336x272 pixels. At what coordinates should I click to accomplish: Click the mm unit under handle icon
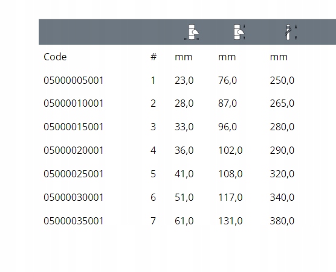click(279, 57)
